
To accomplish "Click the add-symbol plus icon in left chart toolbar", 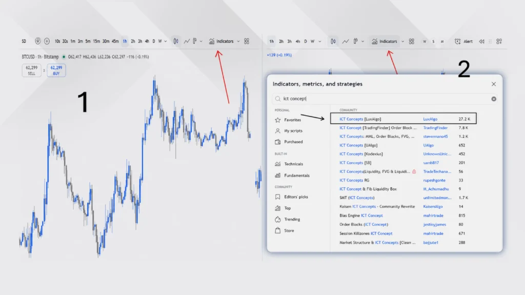I will (x=47, y=41).
